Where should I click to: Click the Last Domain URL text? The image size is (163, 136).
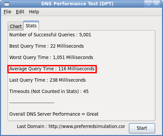coord(87,126)
